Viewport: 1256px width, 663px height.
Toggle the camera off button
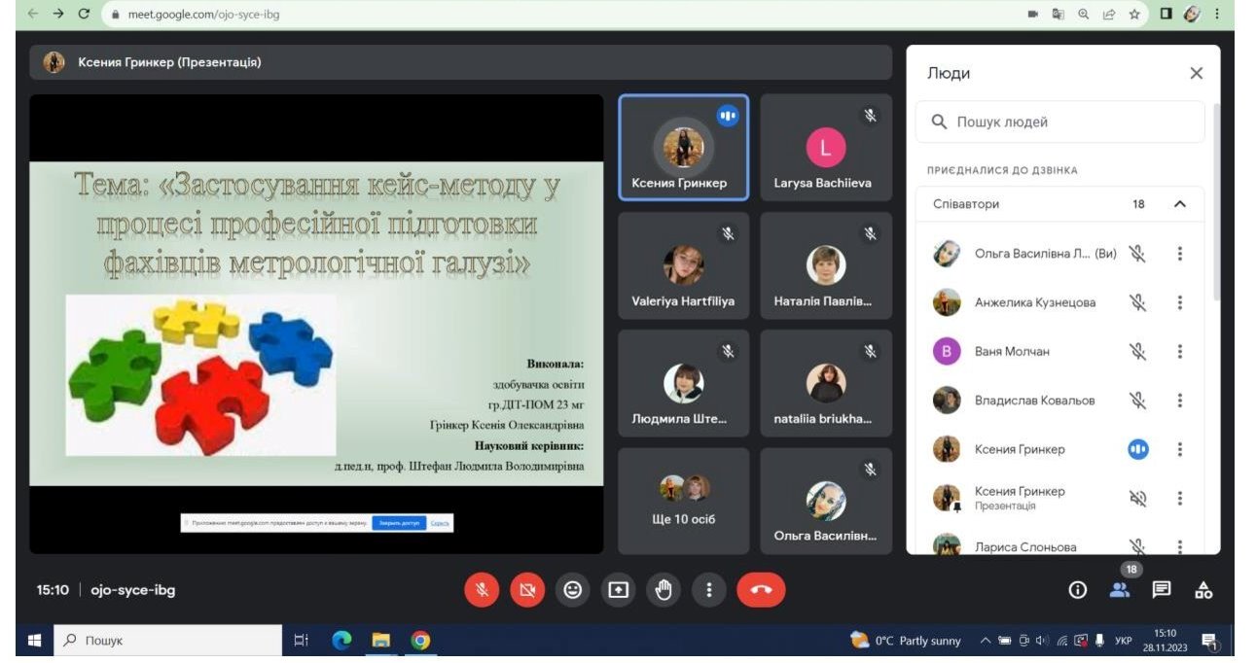tap(527, 590)
